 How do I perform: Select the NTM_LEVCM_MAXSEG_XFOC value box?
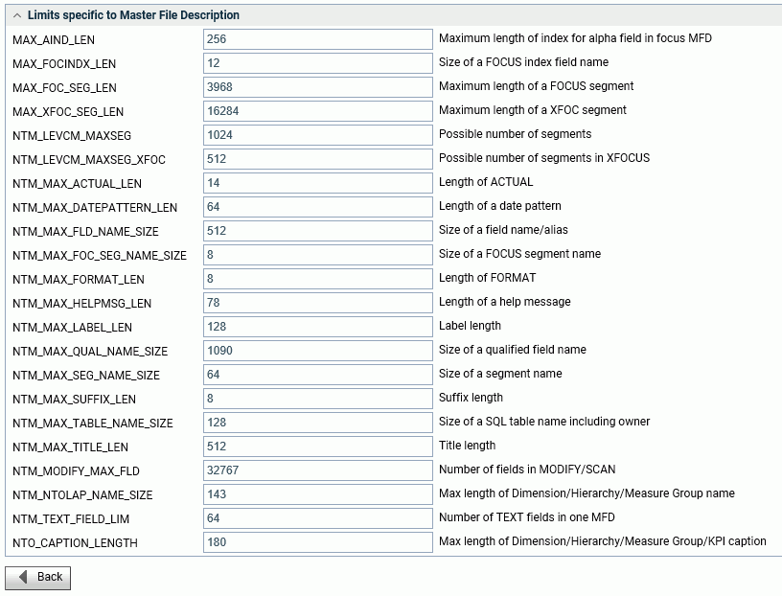click(x=318, y=159)
